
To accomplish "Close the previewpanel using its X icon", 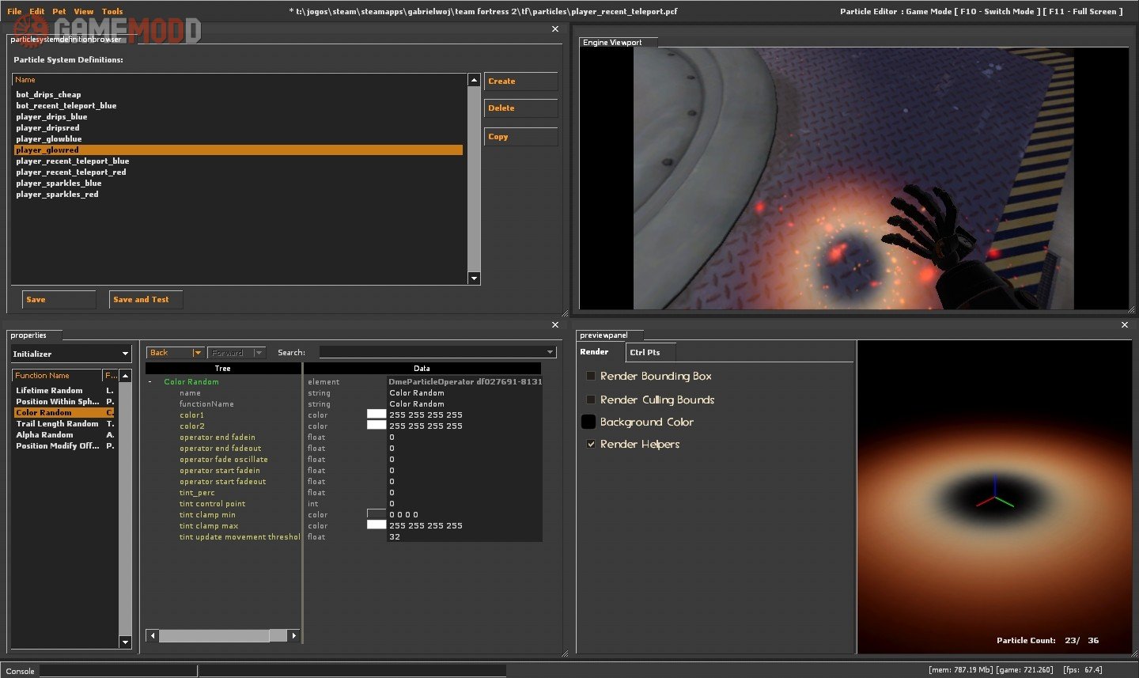I will [1125, 324].
